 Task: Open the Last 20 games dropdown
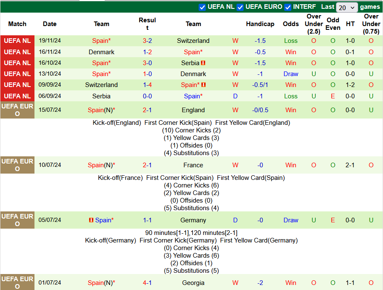tap(347, 8)
